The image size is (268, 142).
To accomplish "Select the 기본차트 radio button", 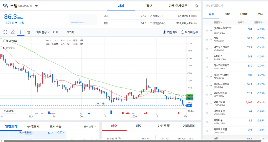I will coord(165,32).
